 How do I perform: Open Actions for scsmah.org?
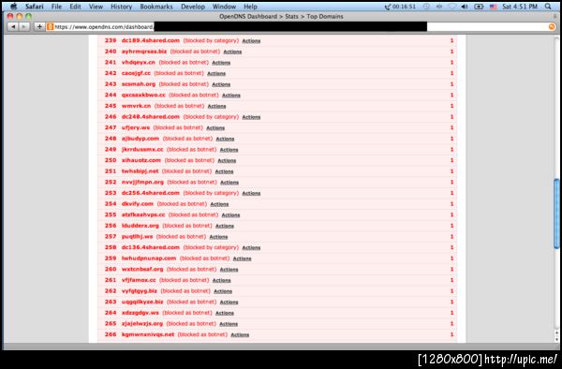(221, 84)
